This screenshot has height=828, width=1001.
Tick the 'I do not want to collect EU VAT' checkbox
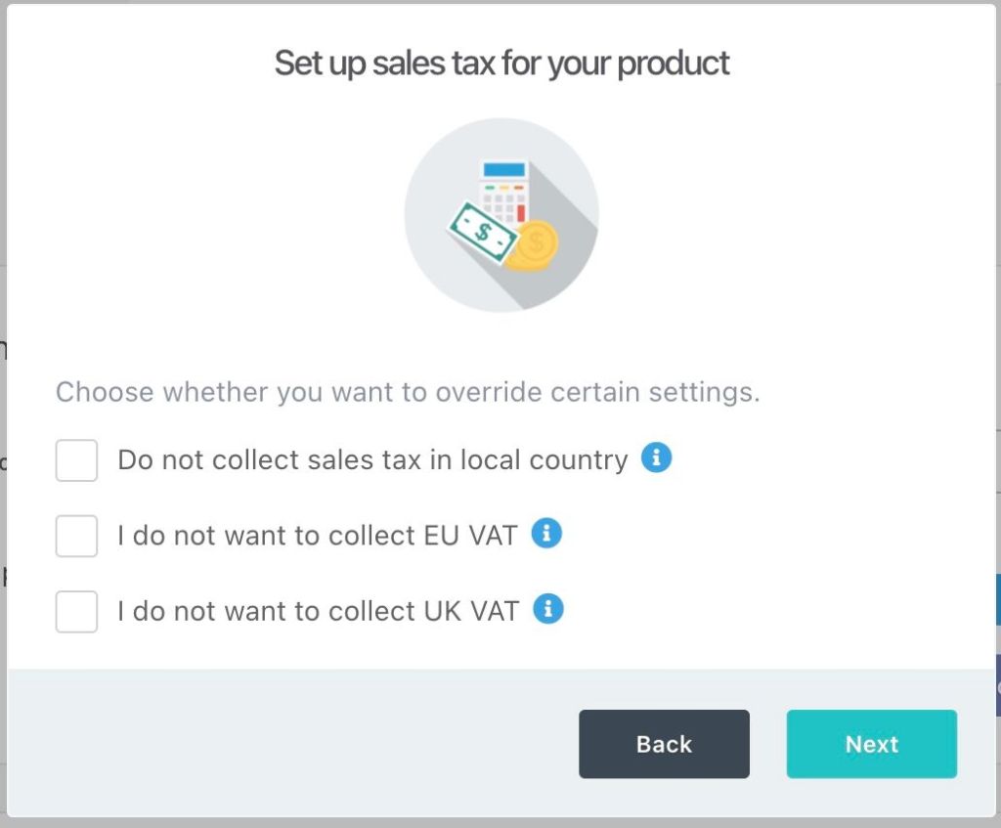(x=76, y=536)
